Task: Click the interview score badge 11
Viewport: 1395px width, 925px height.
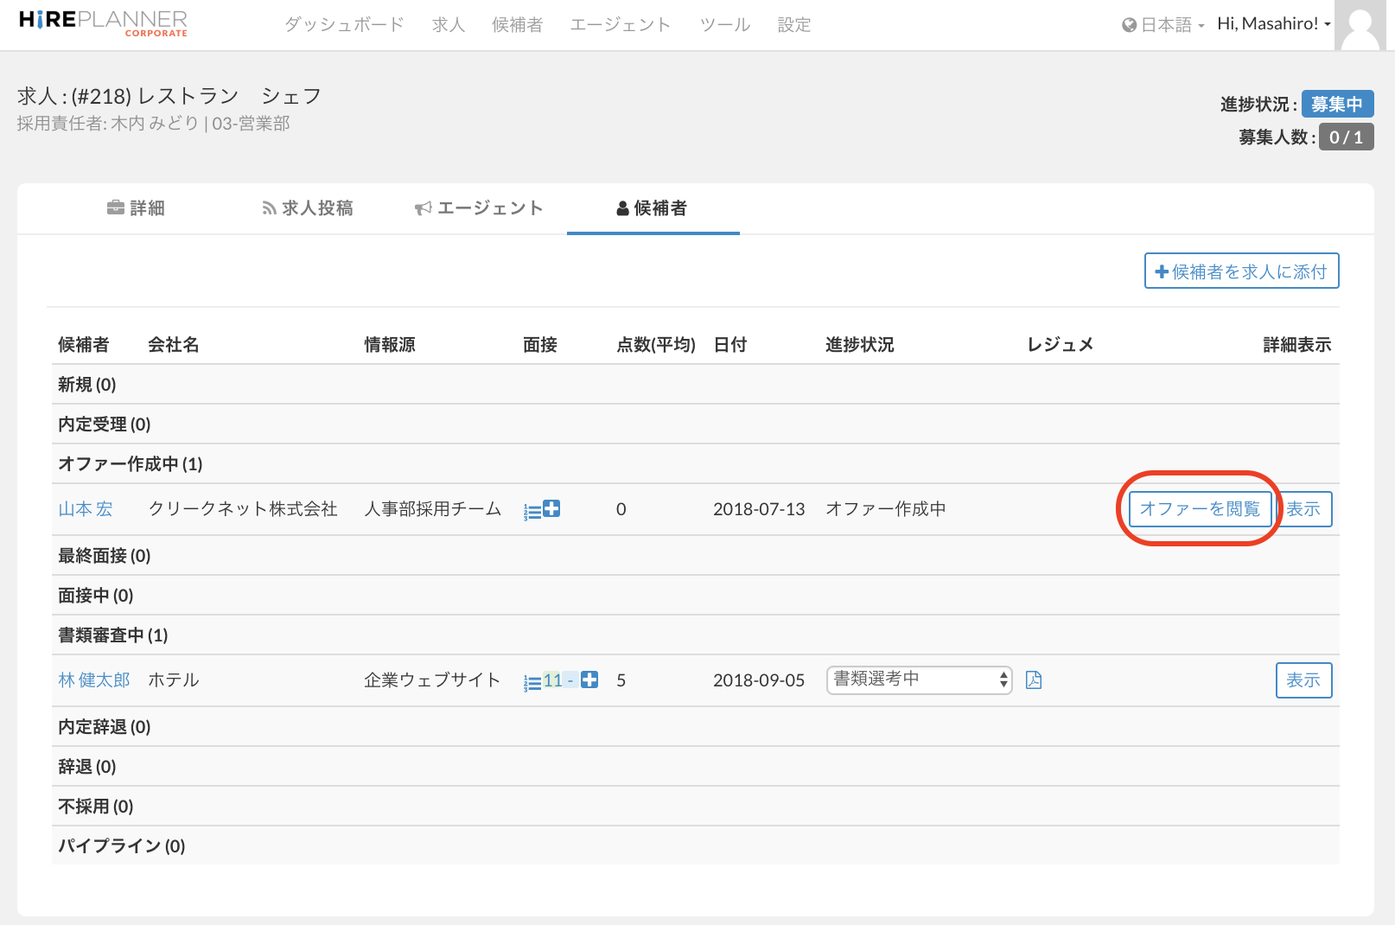Action: coord(553,680)
